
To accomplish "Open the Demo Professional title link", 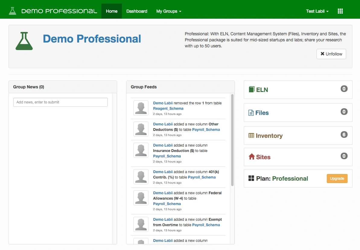I will (92, 39).
